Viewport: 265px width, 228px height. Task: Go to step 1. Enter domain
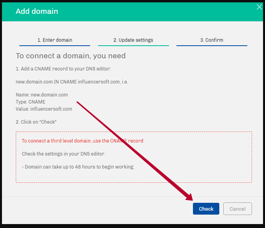(55, 40)
